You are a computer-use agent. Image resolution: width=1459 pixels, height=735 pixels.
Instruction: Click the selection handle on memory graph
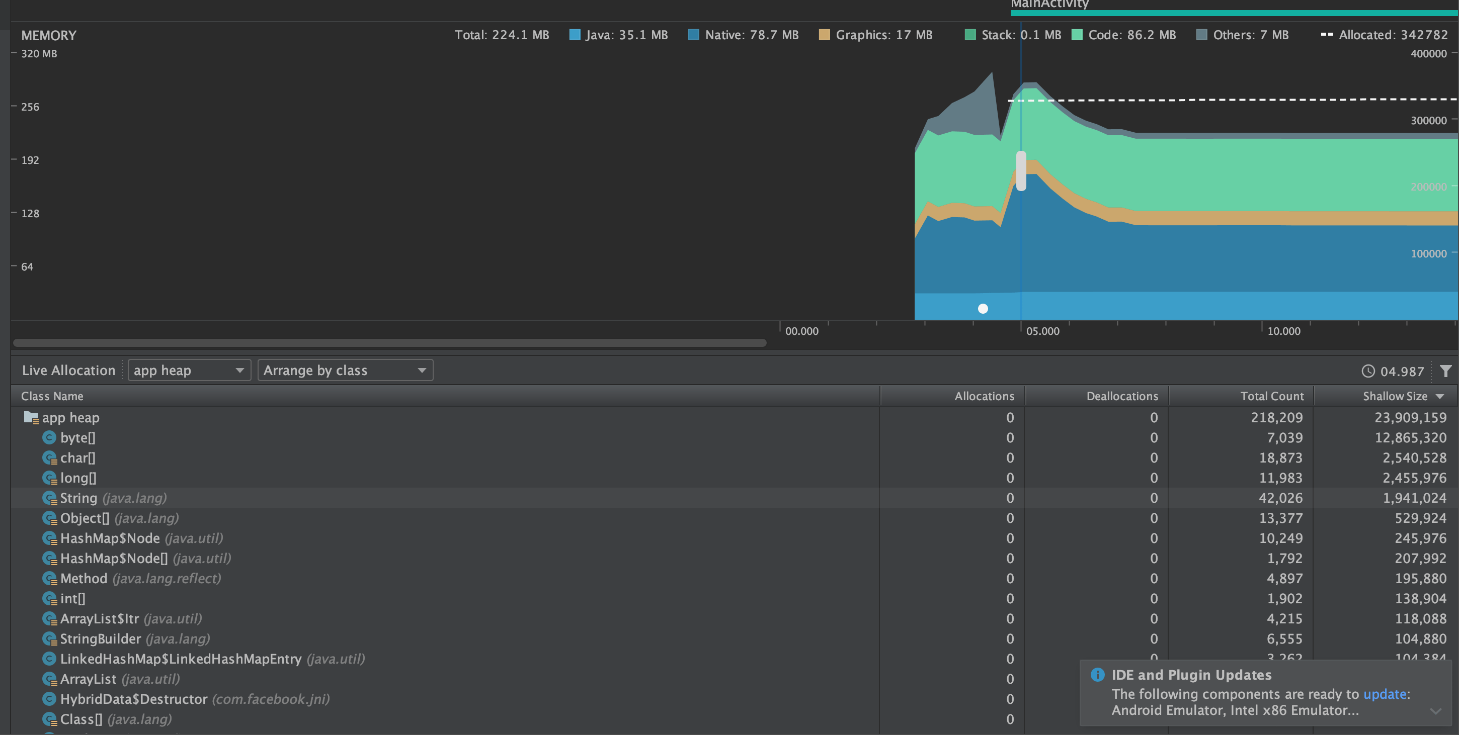(x=1021, y=170)
